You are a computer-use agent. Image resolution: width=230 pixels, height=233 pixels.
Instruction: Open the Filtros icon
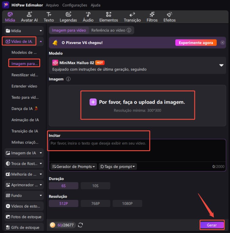152,14
